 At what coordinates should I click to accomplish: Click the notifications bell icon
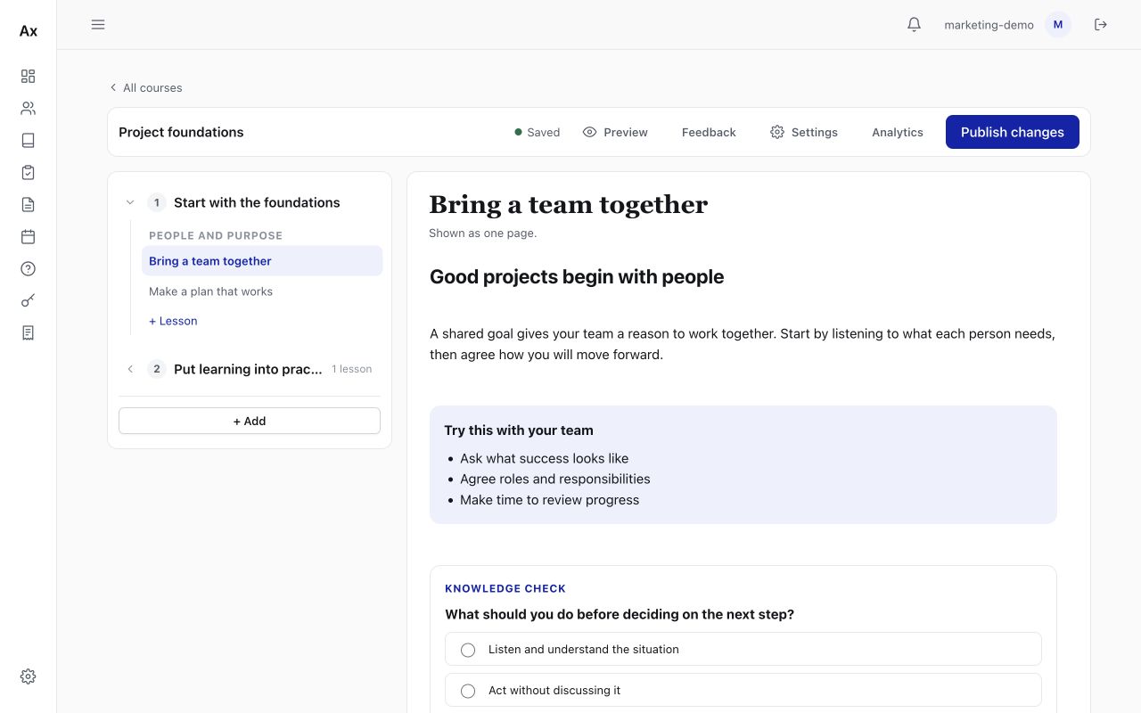coord(914,25)
